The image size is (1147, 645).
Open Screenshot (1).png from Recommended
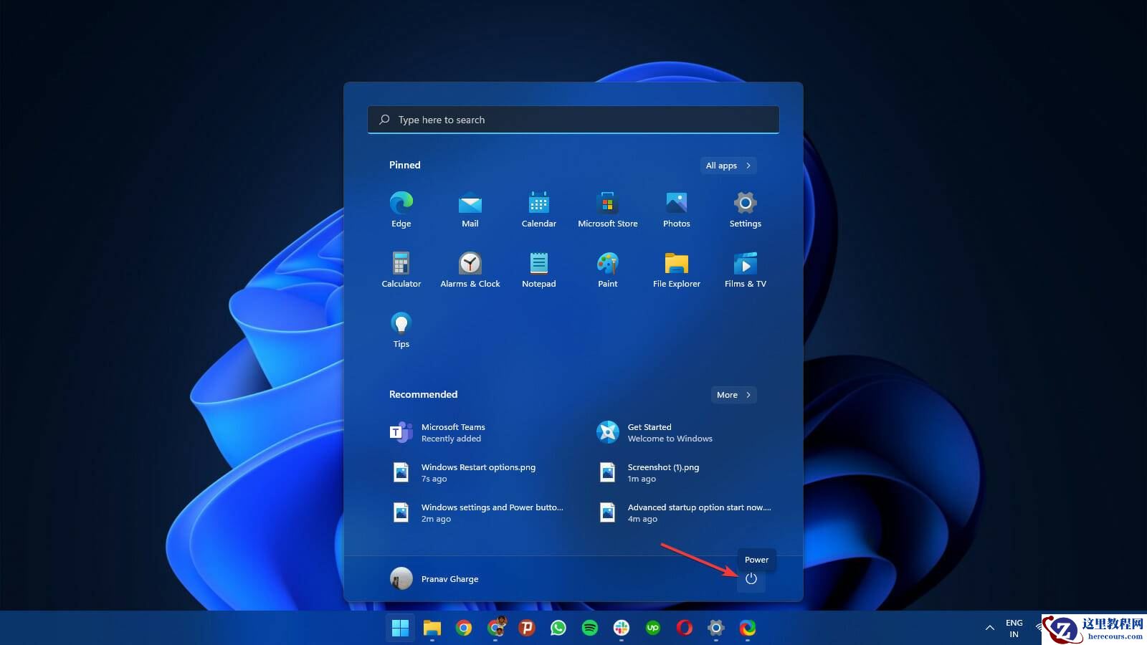[x=663, y=472]
